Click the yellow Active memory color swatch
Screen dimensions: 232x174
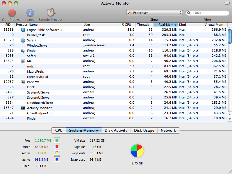coord(57,153)
